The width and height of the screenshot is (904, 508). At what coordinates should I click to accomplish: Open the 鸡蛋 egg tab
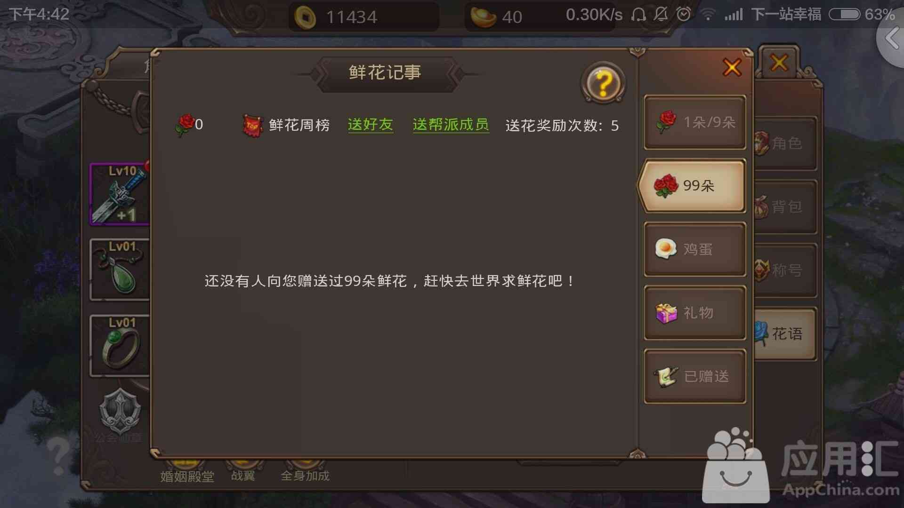[695, 249]
